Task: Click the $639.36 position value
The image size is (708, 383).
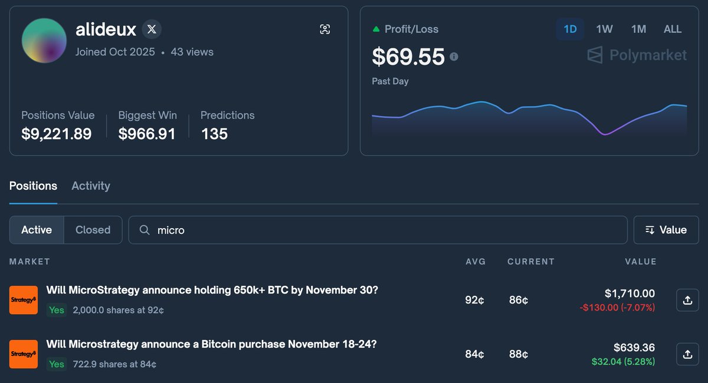Action: click(634, 348)
